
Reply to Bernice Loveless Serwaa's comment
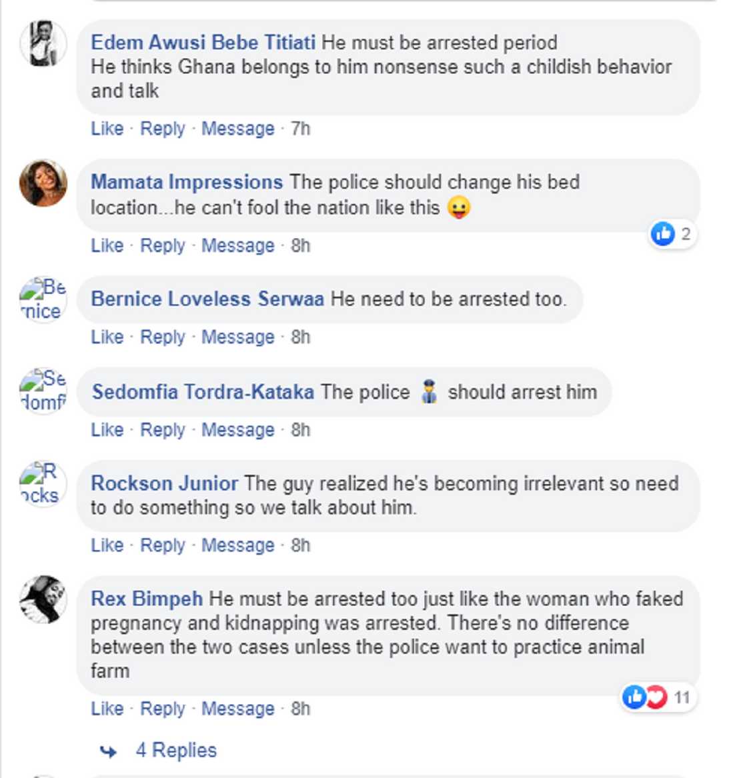[x=163, y=337]
